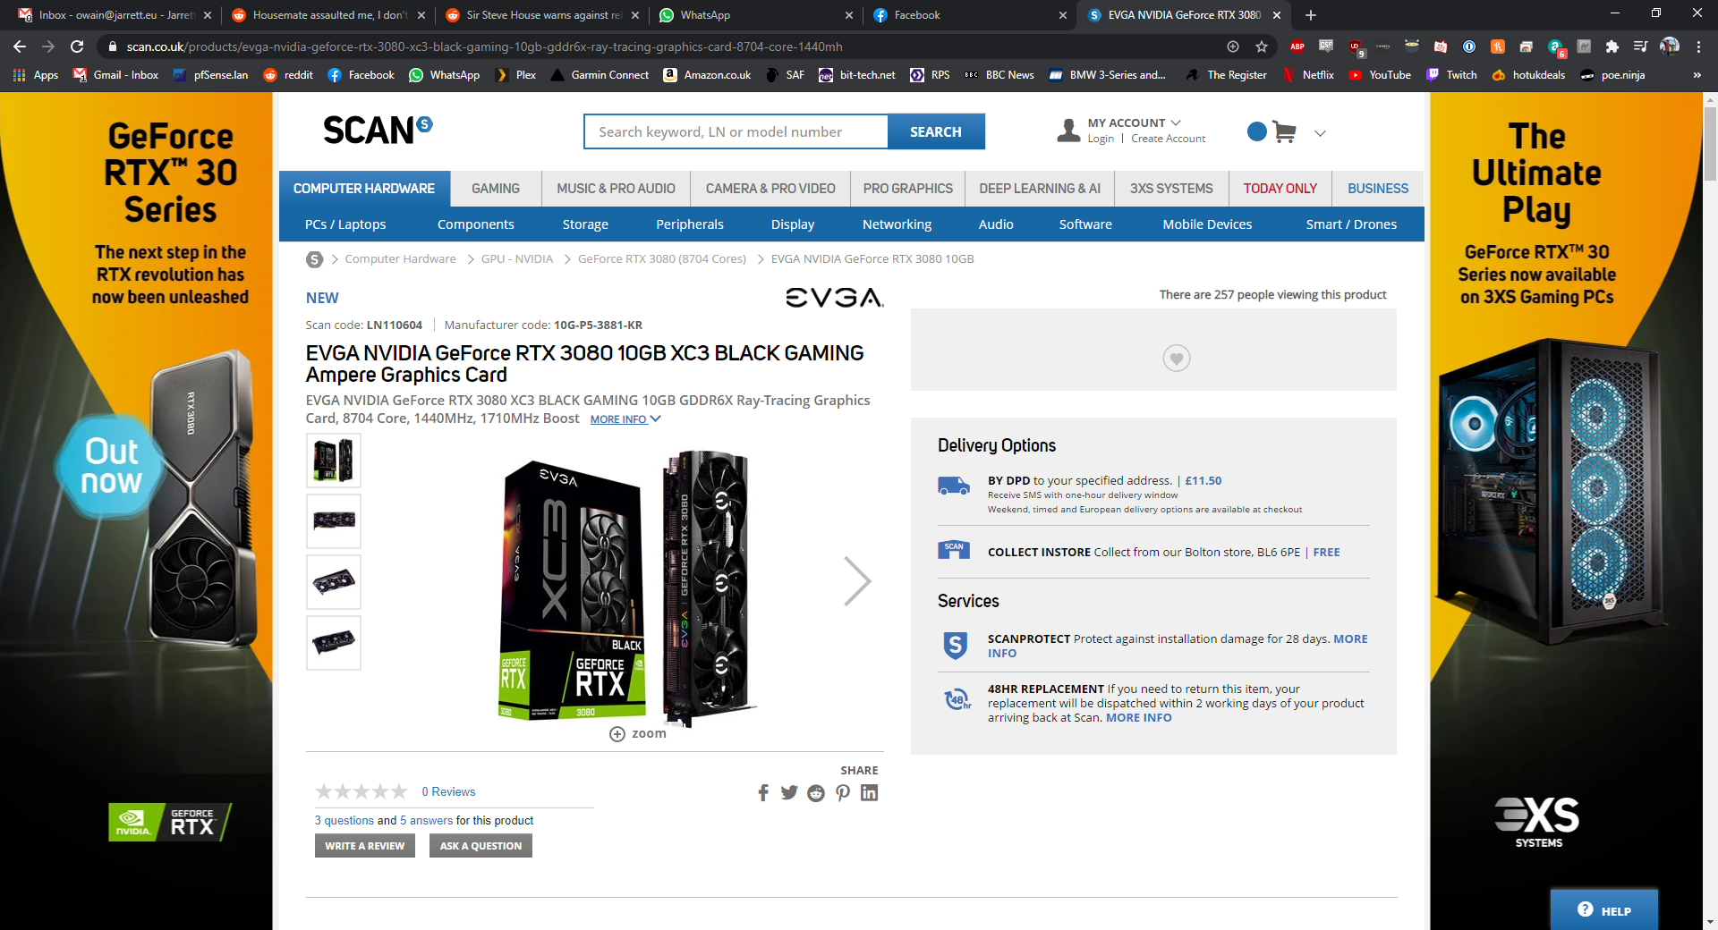Expand the cart dropdown chevron

pyautogui.click(x=1320, y=133)
